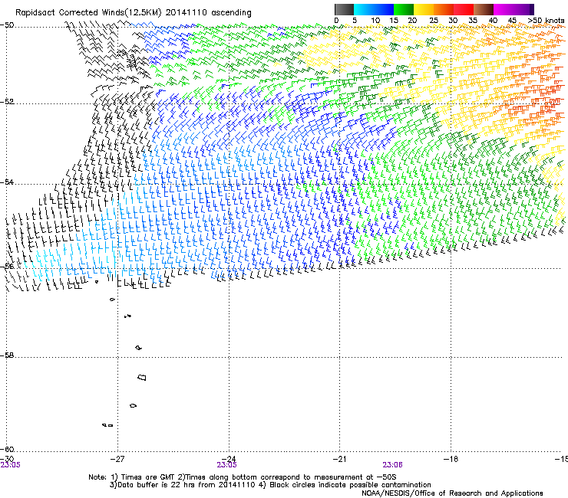Click the magenta 40-45 knots legend segment
Screen dimensions: 568x498
[x=504, y=9]
